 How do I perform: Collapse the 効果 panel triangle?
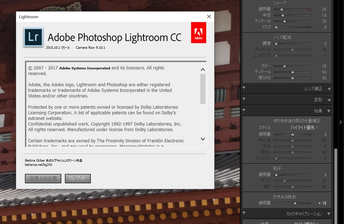(x=329, y=111)
